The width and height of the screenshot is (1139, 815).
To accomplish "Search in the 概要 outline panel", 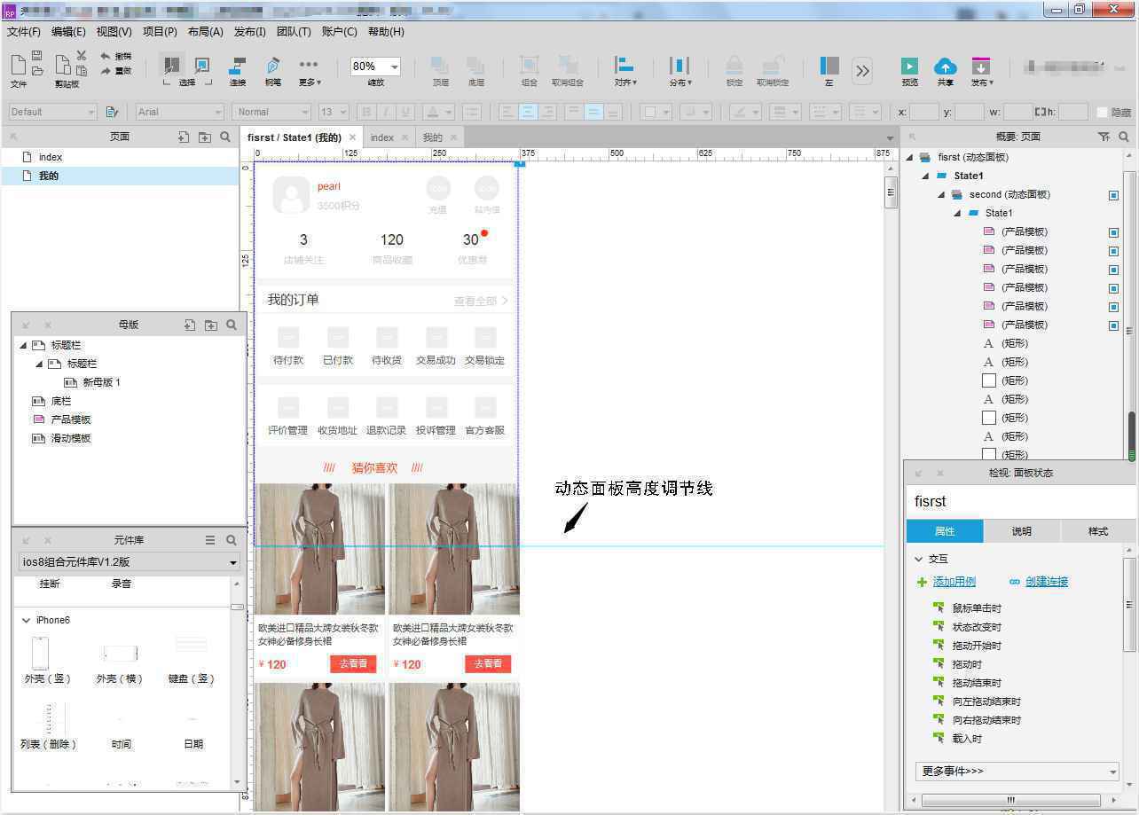I will pyautogui.click(x=1124, y=137).
